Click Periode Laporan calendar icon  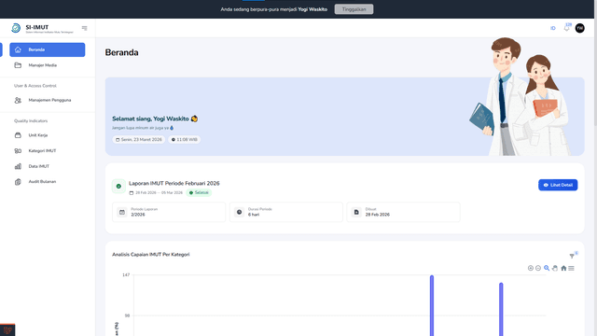(122, 212)
